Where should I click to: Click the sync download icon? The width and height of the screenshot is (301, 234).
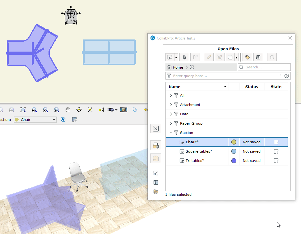point(272,57)
